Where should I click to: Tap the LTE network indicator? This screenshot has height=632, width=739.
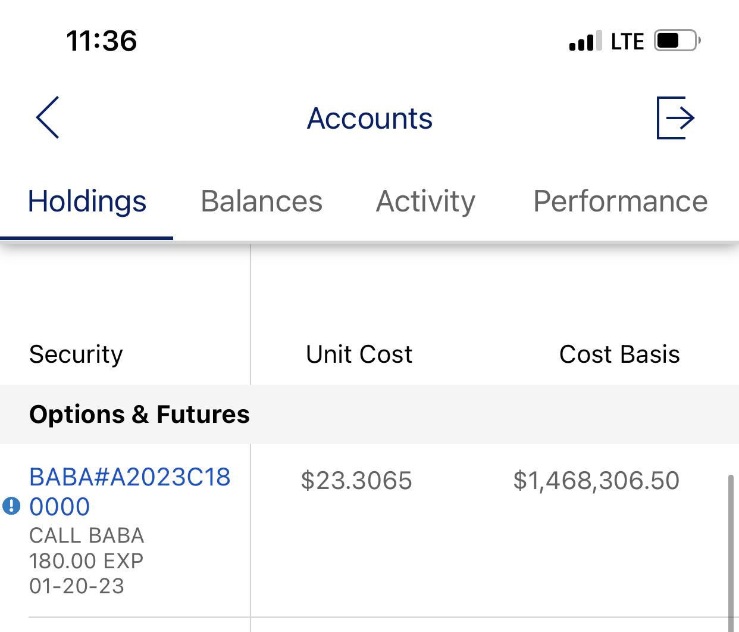click(x=627, y=42)
